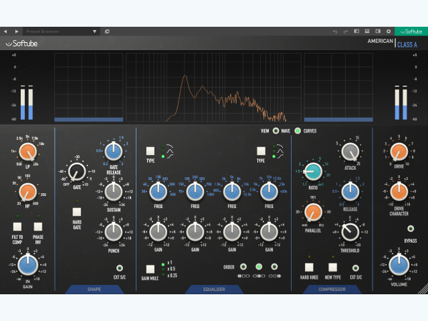
Task: Toggle the GAIN MULT button
Action: click(x=150, y=269)
